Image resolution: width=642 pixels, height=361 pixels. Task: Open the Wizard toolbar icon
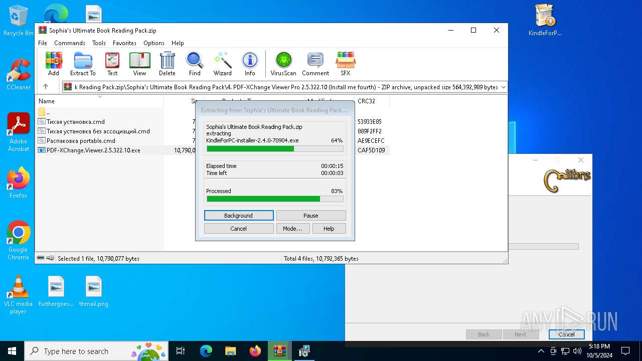(x=222, y=64)
